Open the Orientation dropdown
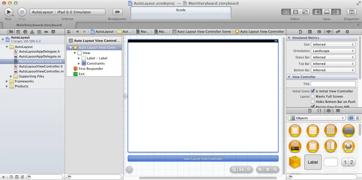 coord(333,51)
